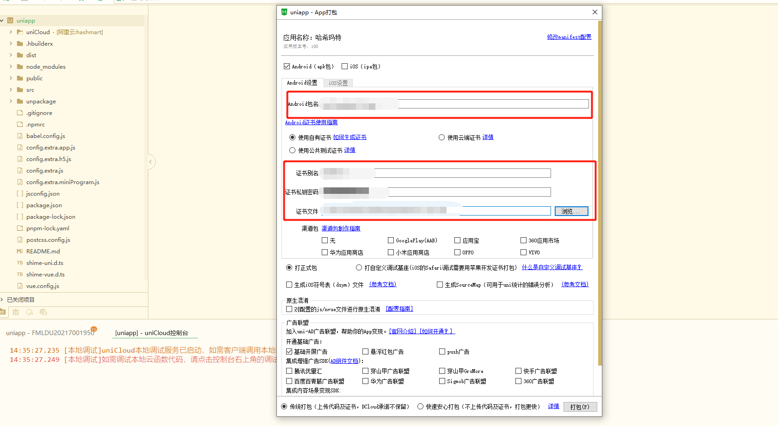Toggle the Android (apk包) checkbox
The image size is (778, 426).
click(287, 66)
